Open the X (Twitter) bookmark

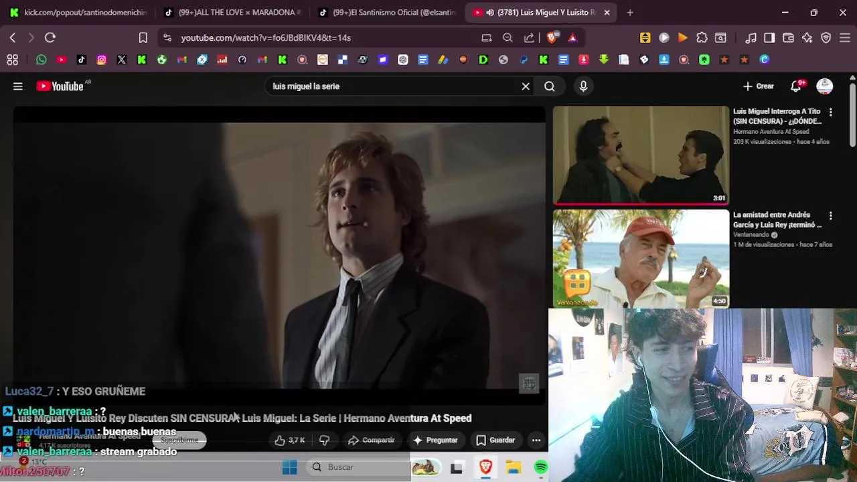(122, 60)
